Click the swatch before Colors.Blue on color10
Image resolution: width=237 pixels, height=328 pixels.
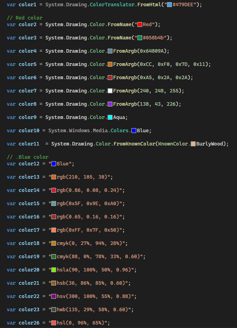[x=134, y=131]
